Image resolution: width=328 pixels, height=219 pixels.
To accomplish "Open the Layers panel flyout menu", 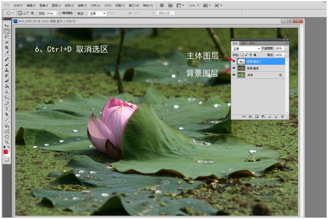I will [286, 43].
